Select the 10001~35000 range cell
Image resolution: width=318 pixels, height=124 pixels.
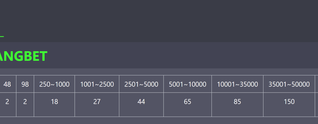coord(237,84)
